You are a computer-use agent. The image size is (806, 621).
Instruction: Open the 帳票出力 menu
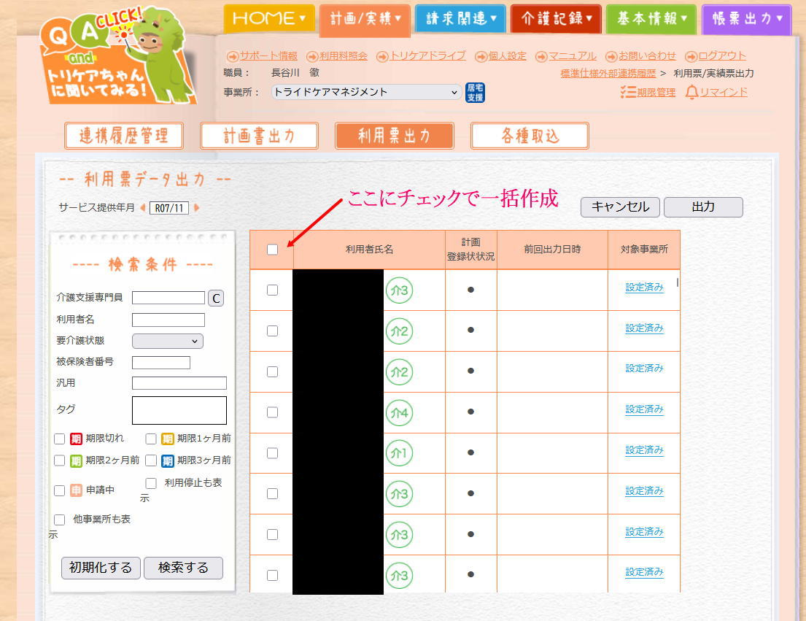point(746,19)
